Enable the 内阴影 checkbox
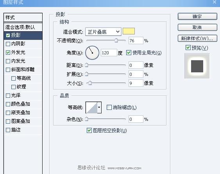This screenshot has width=220, height=174. tap(8, 44)
